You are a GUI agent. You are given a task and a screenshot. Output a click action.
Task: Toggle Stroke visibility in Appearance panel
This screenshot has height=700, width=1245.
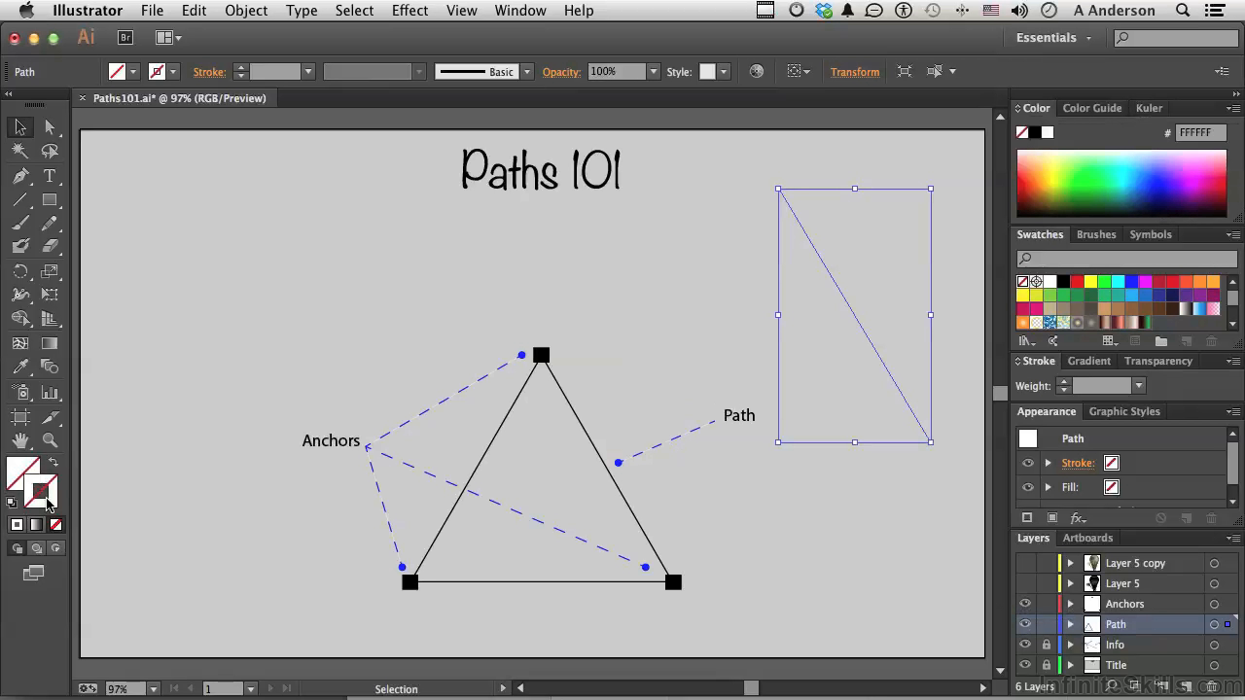(1028, 463)
